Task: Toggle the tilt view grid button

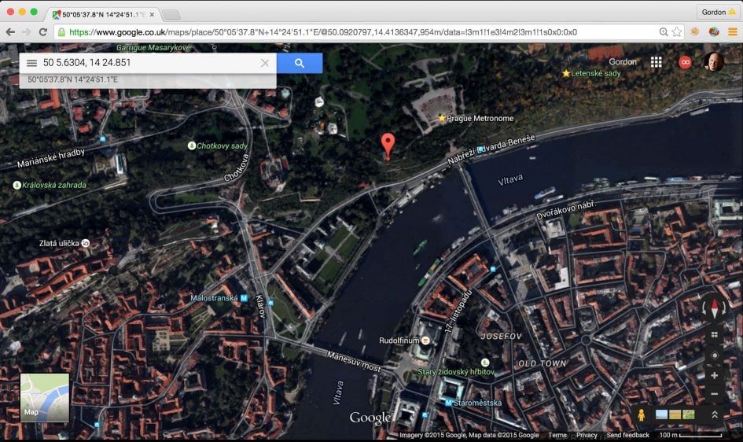Action: [x=714, y=335]
